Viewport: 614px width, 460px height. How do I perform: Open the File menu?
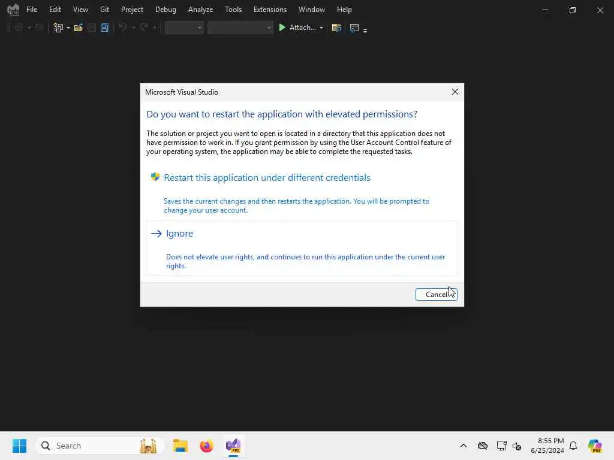point(32,10)
